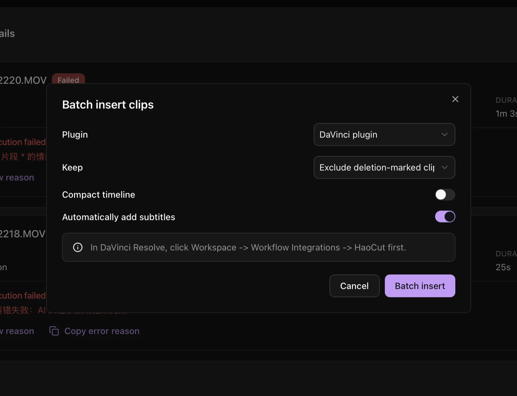
Task: Click the Copy error reason link
Action: tap(102, 331)
